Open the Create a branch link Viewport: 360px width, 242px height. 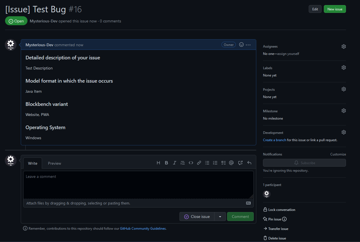click(274, 140)
